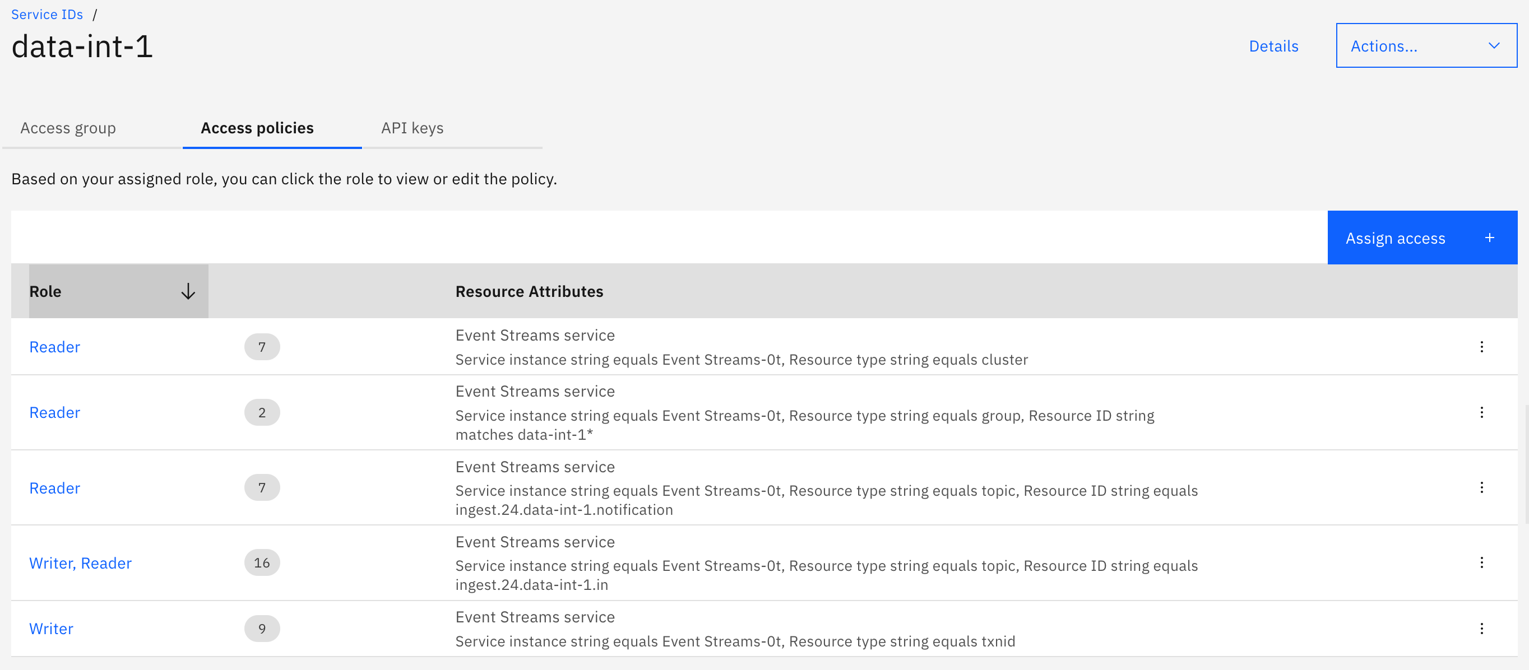Open overflow menu for txnid Writer policy
Screen dimensions: 1529x670
1481,629
